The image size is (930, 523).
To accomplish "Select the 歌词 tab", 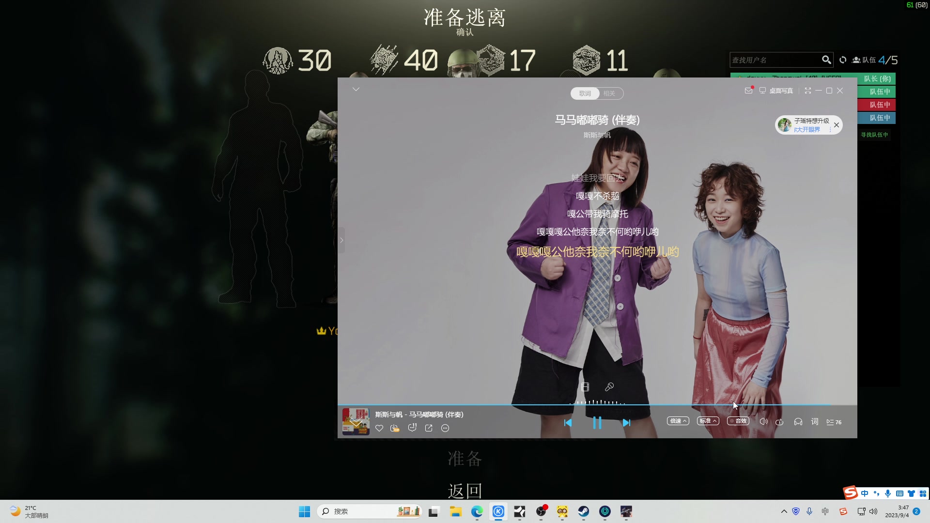I will [x=585, y=93].
